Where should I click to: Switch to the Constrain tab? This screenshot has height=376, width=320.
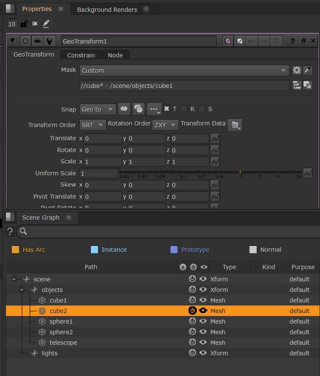(81, 55)
